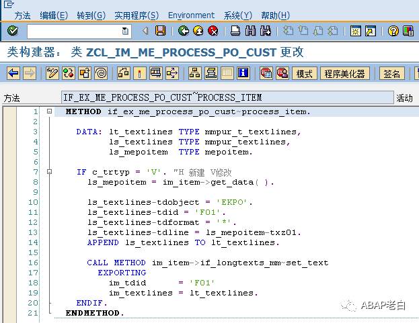Image resolution: width=419 pixels, height=323 pixels.
Task: Open the 实用程序(S) menu
Action: pos(137,15)
